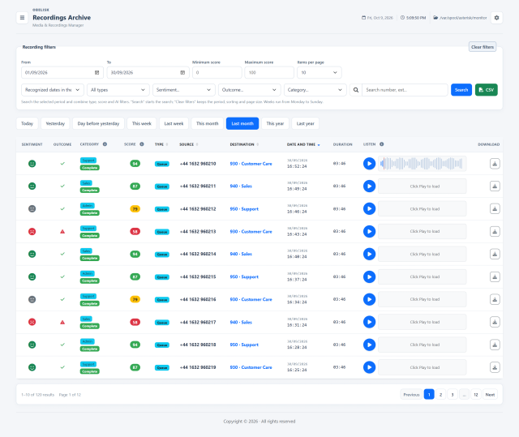Open Items per page dropdown

pyautogui.click(x=319, y=72)
